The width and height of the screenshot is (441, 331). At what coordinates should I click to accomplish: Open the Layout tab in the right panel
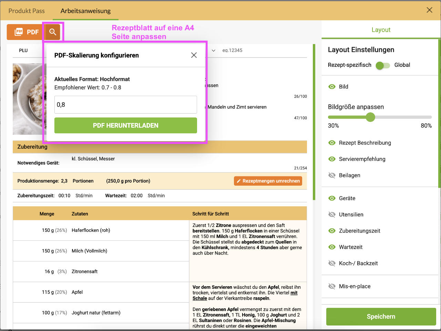[381, 30]
